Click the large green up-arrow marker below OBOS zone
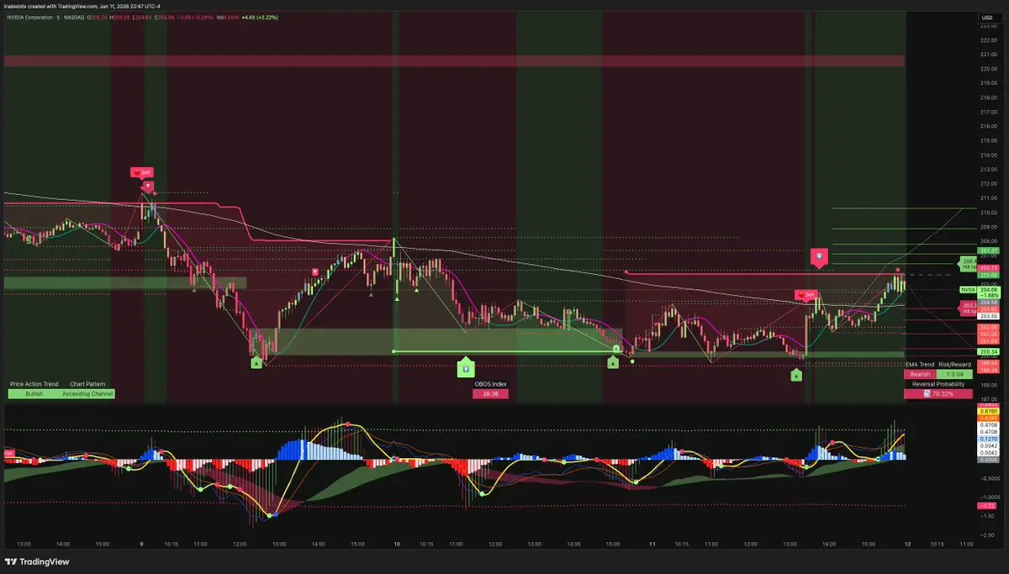 pyautogui.click(x=466, y=367)
